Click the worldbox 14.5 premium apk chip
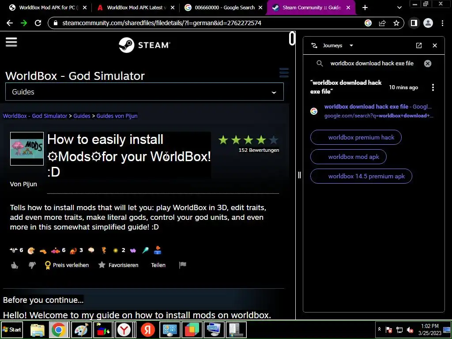Screen dimensions: 452x339 coord(361,176)
